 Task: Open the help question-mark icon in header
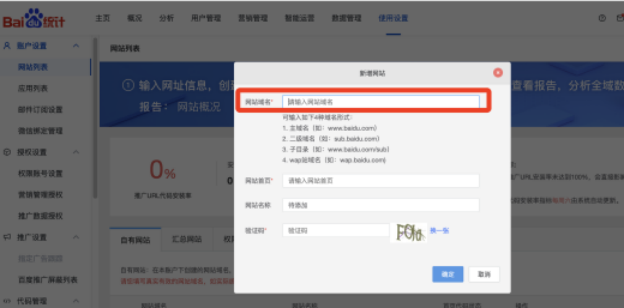coord(602,18)
